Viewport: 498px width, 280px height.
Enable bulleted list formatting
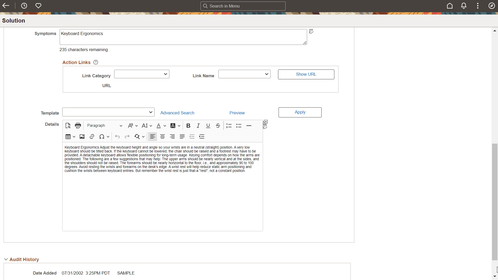239,125
